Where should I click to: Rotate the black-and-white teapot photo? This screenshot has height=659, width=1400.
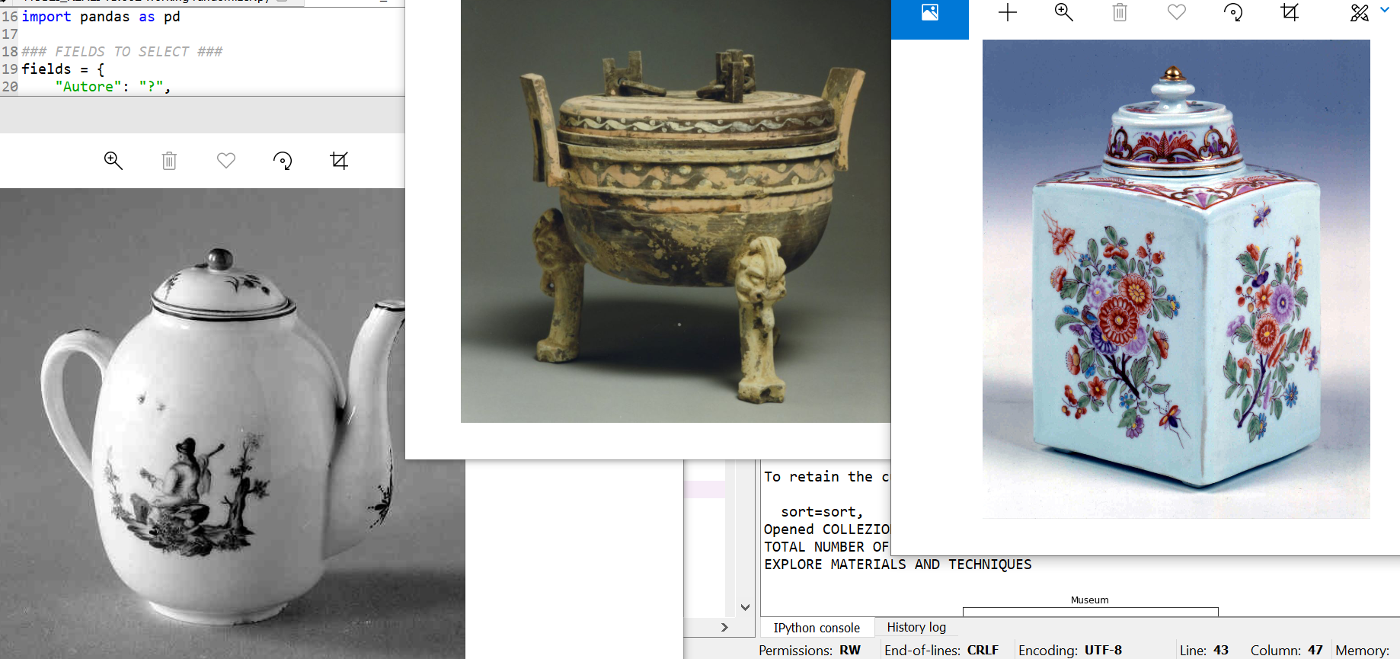(283, 161)
